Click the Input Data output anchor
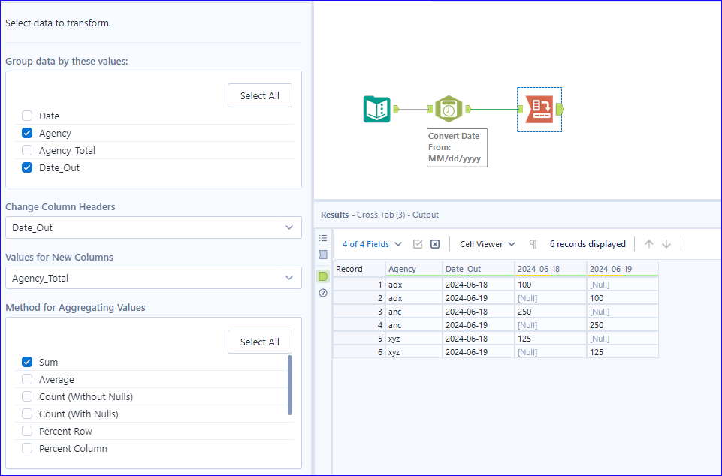Image resolution: width=722 pixels, height=476 pixels. (395, 109)
